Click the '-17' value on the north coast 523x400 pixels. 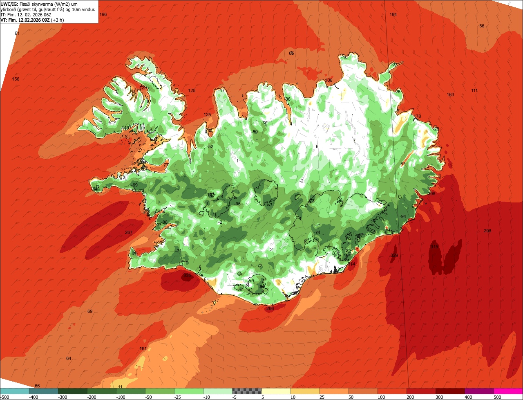[x=221, y=90]
